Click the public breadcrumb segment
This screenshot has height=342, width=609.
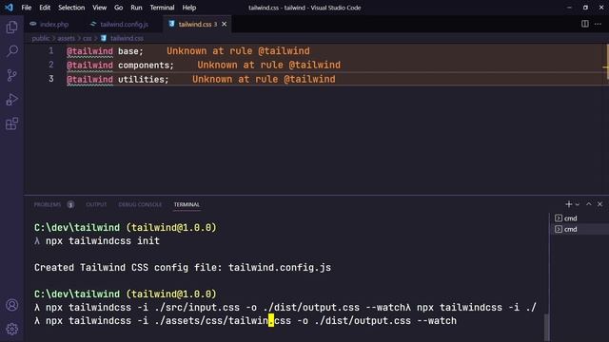click(x=41, y=38)
